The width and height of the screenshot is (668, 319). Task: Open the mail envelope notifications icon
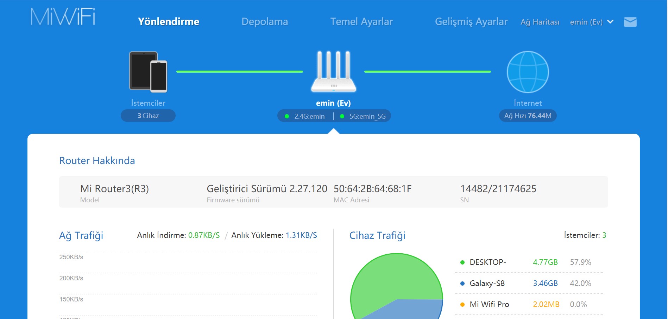[630, 22]
